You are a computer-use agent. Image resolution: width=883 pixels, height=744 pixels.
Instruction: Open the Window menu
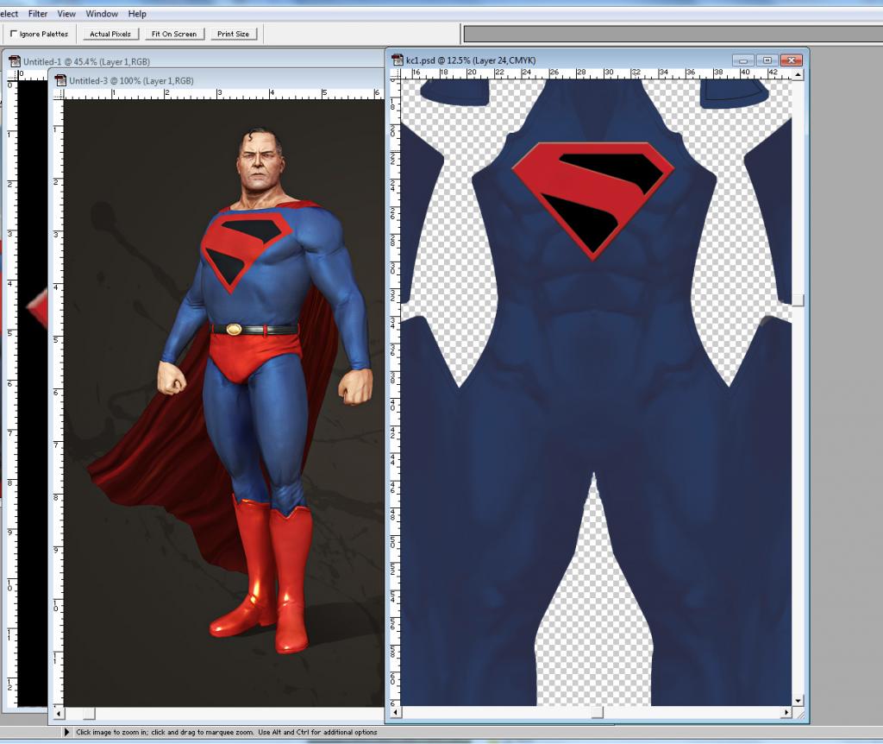(102, 14)
